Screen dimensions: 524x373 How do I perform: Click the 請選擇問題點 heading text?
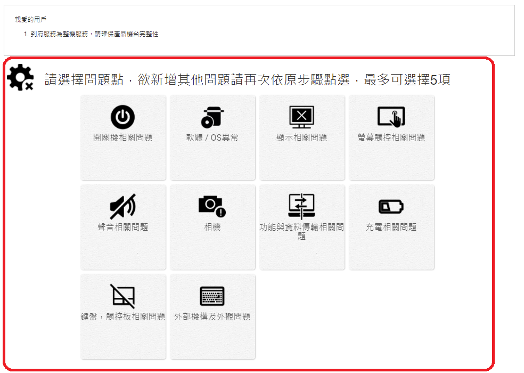pyautogui.click(x=247, y=79)
